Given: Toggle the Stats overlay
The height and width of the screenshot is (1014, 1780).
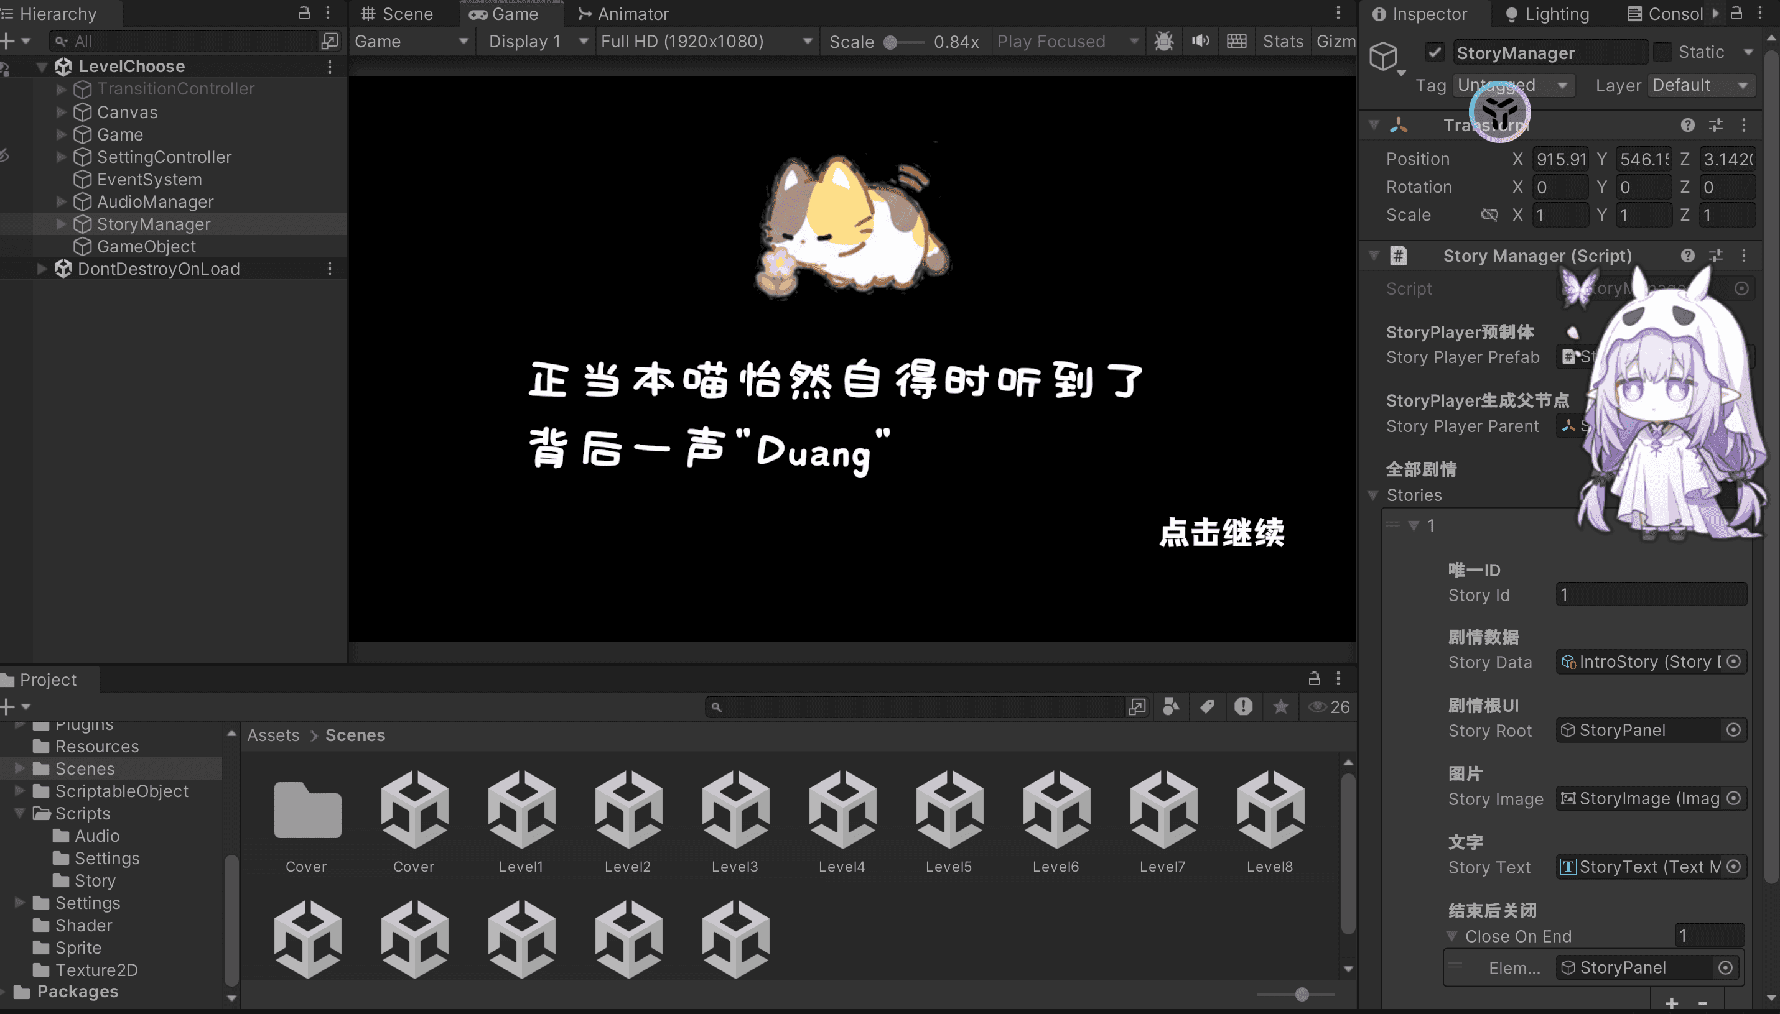Looking at the screenshot, I should click(1283, 41).
